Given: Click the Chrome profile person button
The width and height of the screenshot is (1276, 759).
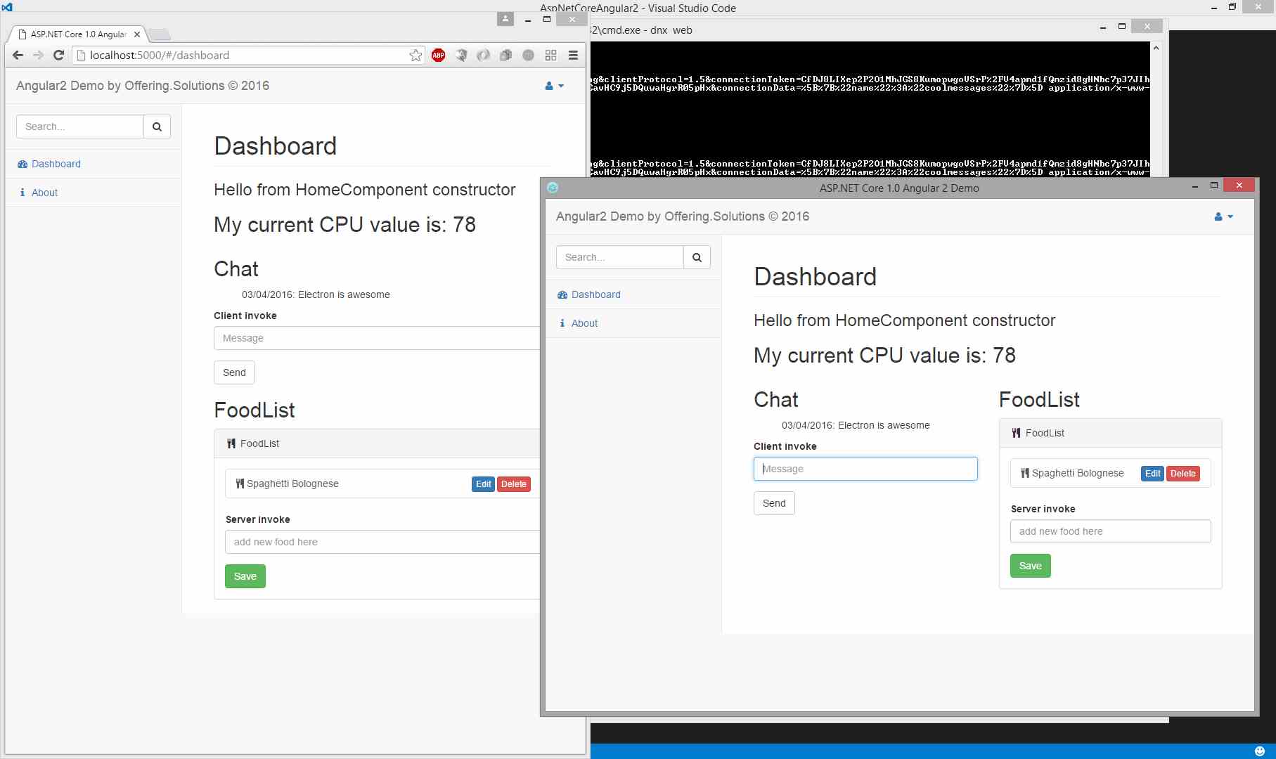Looking at the screenshot, I should click(505, 19).
